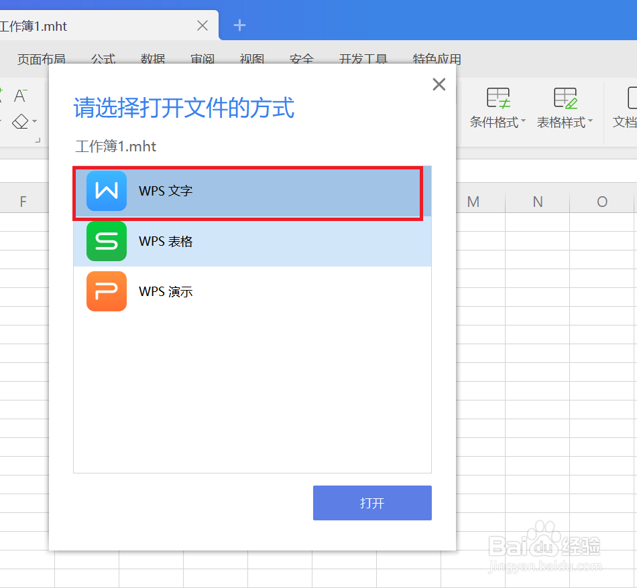Choose WPS 文字 text label
Image resolution: width=637 pixels, height=588 pixels.
[x=166, y=191]
